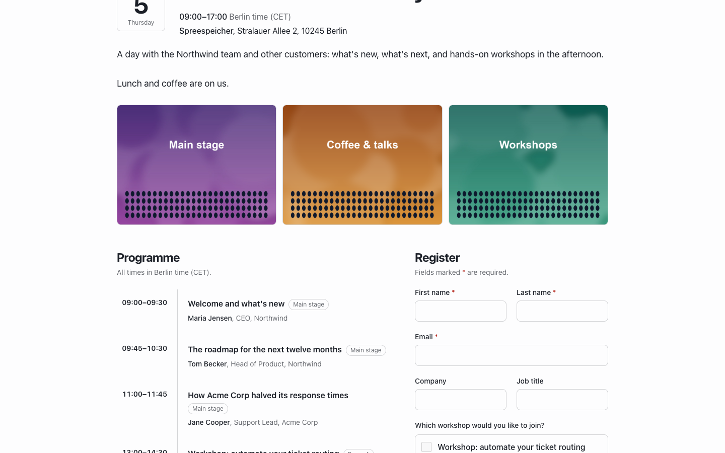The image size is (725, 453).
Task: Select the Job title text field
Action: point(562,400)
